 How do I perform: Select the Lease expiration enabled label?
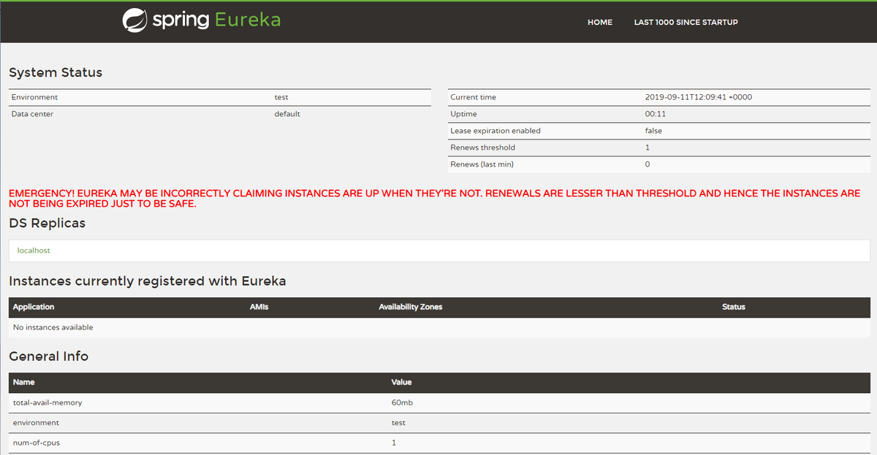[496, 131]
